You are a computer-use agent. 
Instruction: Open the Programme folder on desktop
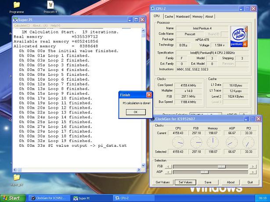[x=16, y=5]
